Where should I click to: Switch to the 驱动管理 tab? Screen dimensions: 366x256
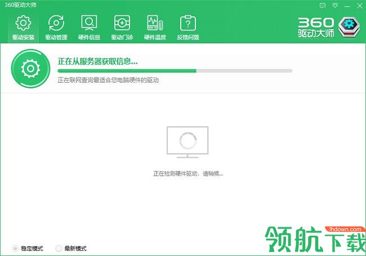click(x=56, y=28)
